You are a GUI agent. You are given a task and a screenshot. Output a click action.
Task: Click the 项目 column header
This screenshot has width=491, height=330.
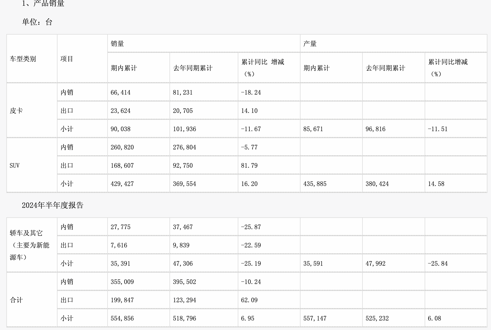pyautogui.click(x=67, y=59)
